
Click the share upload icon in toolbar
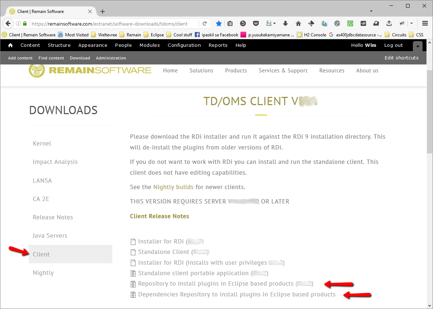click(x=389, y=24)
